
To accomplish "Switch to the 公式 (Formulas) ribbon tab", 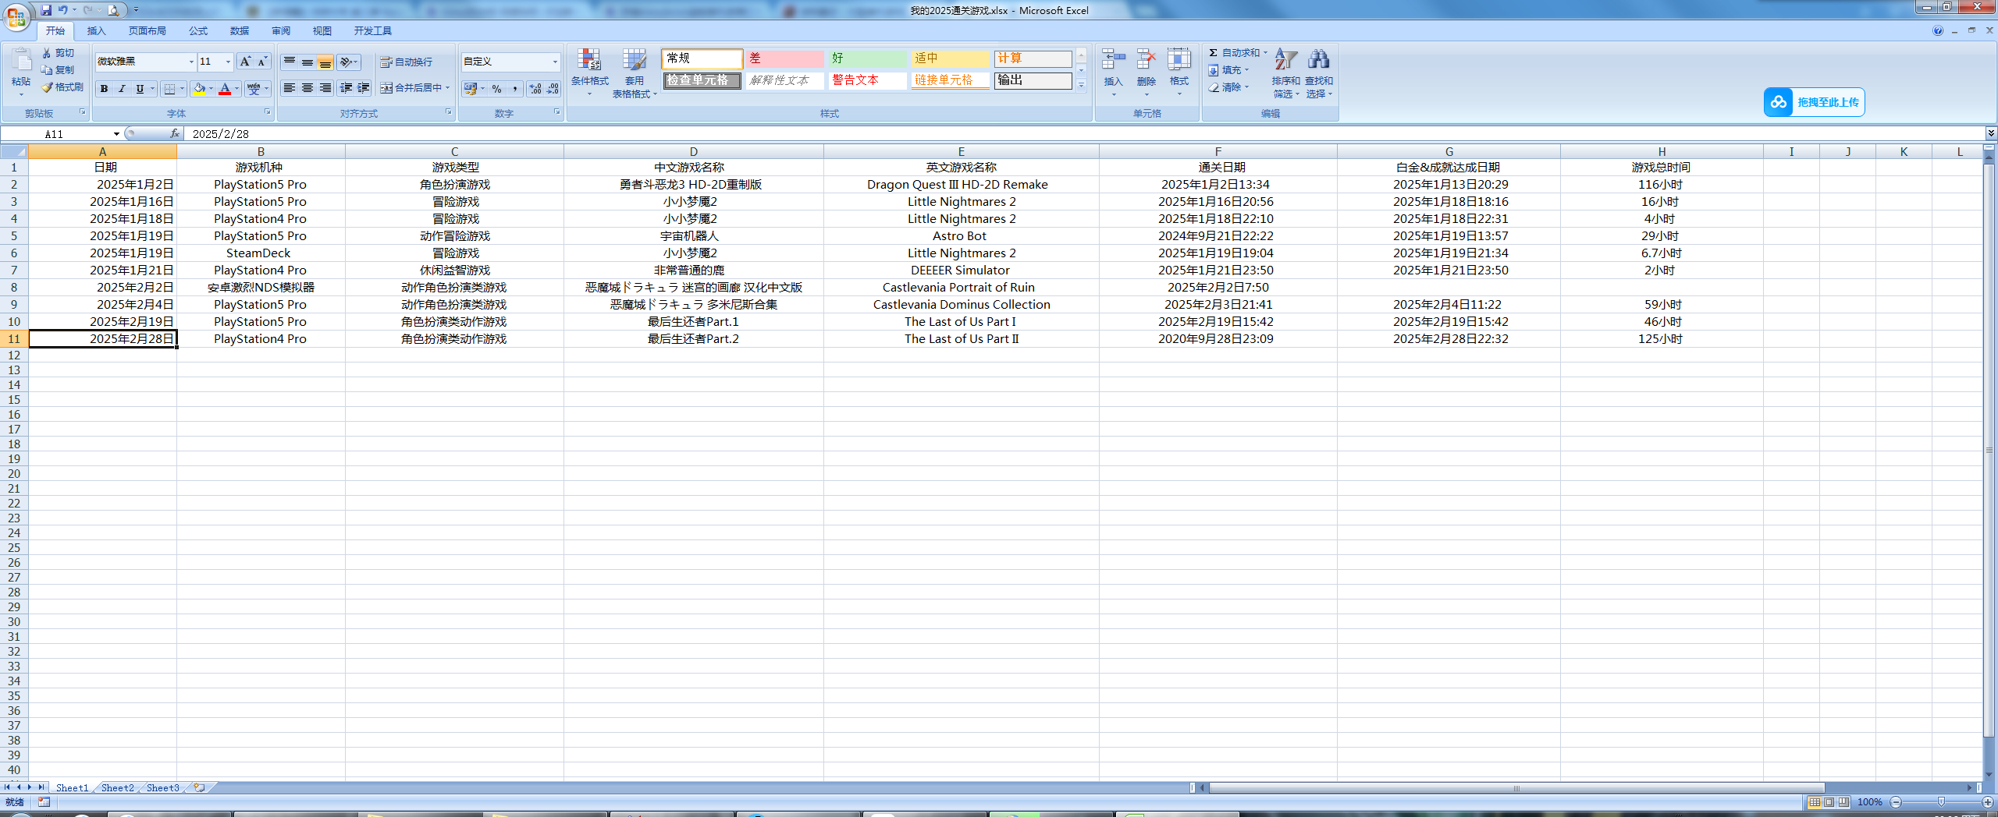I will [198, 31].
